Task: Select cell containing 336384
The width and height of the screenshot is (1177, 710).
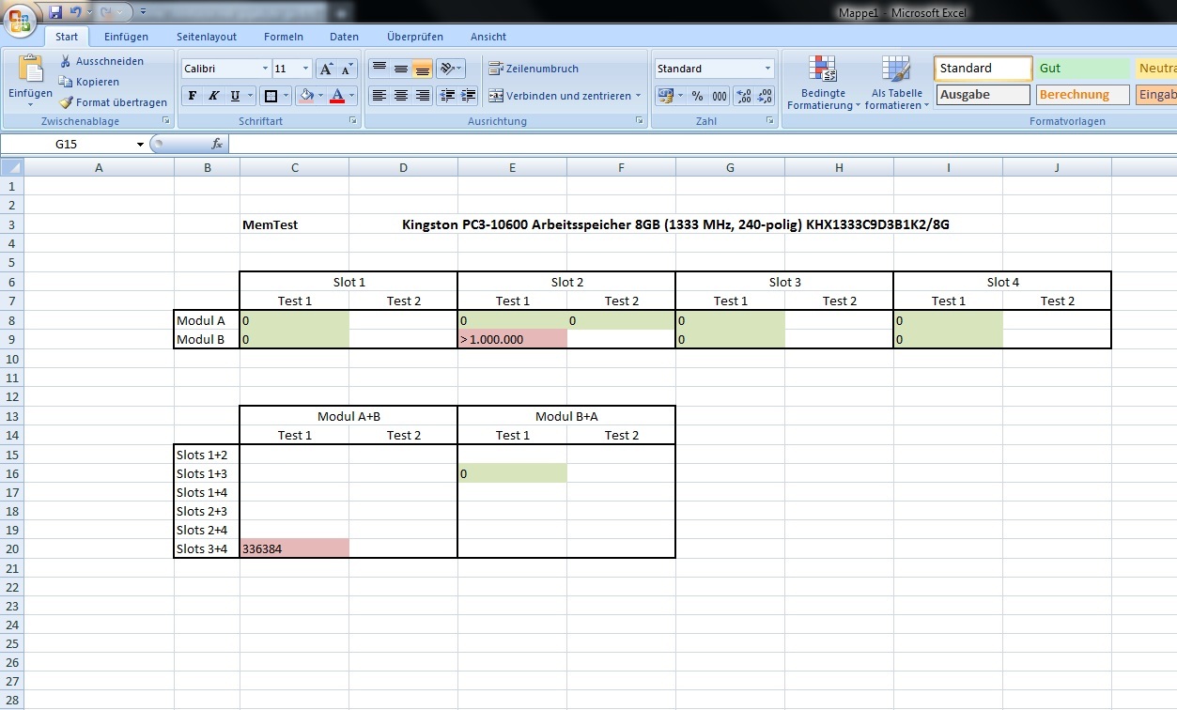Action: pyautogui.click(x=294, y=548)
